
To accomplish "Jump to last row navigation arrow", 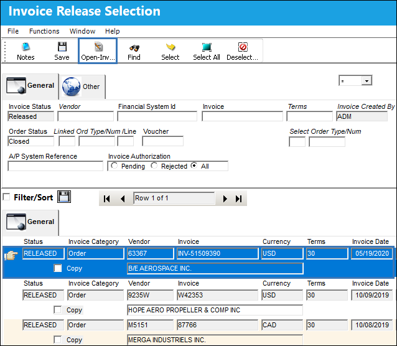I will (x=239, y=199).
